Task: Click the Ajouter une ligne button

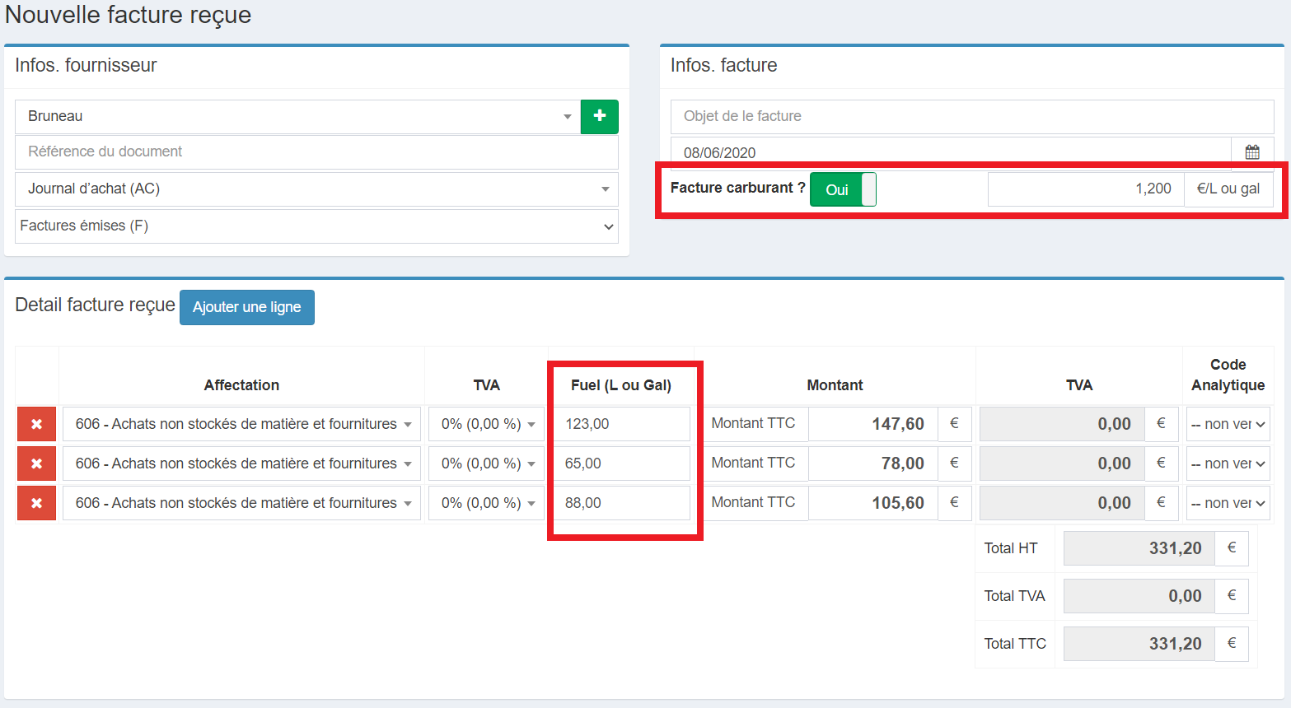Action: (246, 307)
